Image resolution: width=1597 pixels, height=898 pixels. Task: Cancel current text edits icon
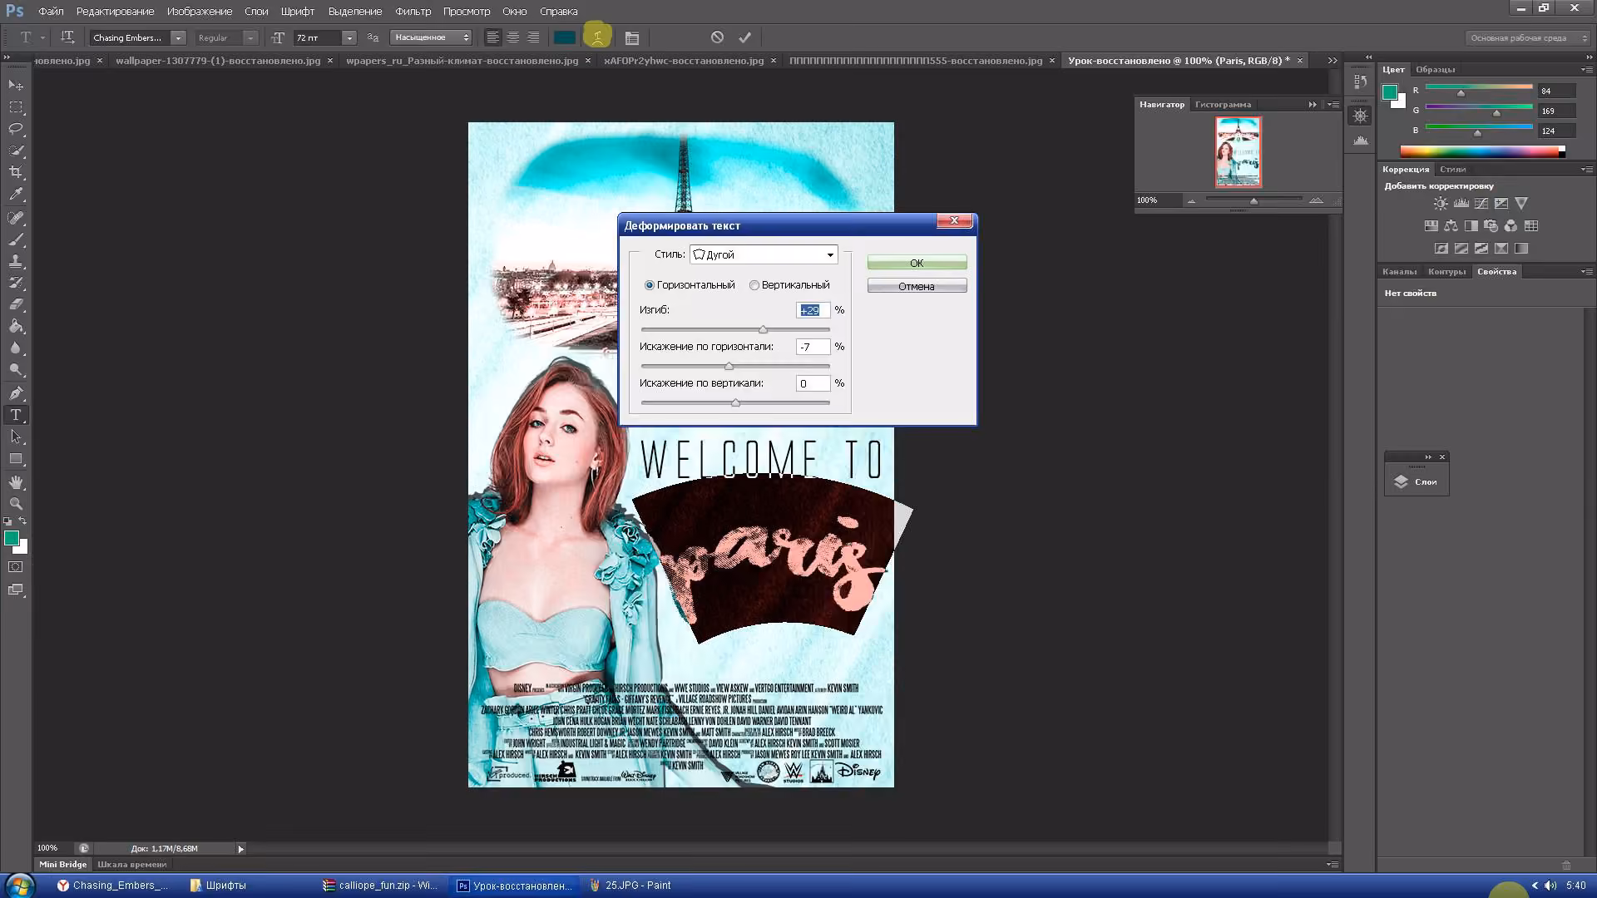pyautogui.click(x=717, y=37)
